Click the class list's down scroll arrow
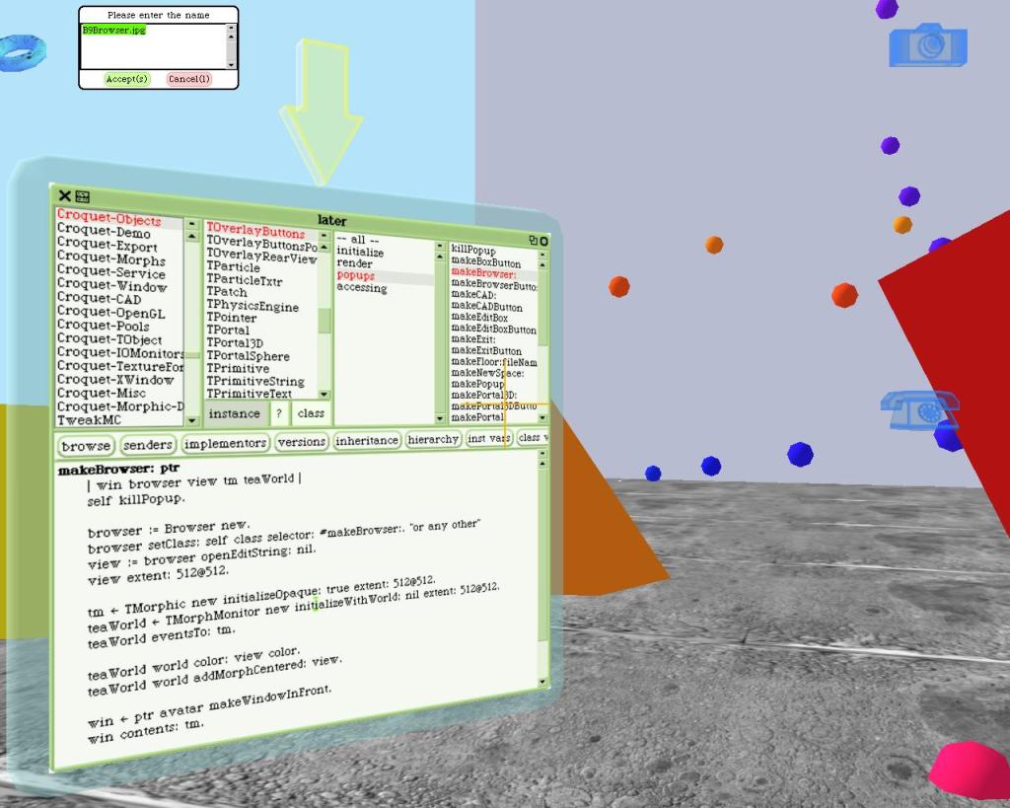1010x808 pixels. [324, 395]
